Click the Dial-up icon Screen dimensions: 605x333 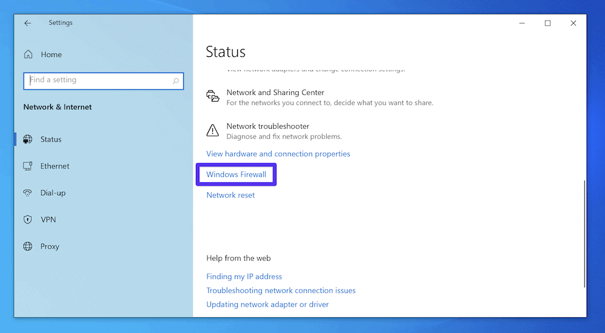(28, 193)
